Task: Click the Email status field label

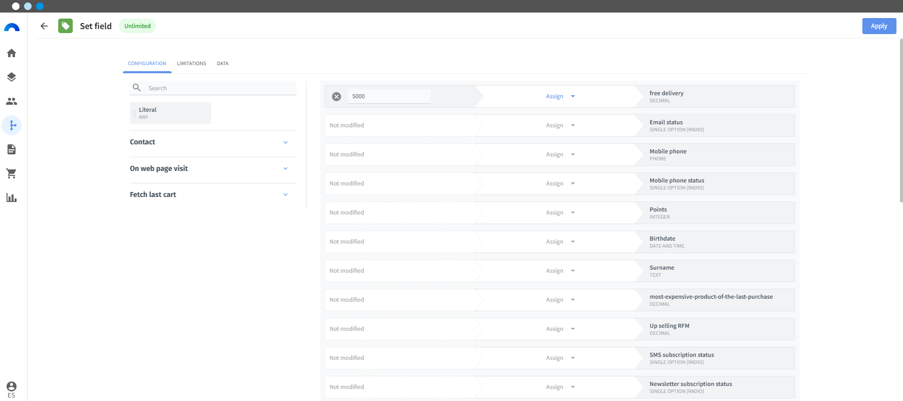Action: (666, 122)
